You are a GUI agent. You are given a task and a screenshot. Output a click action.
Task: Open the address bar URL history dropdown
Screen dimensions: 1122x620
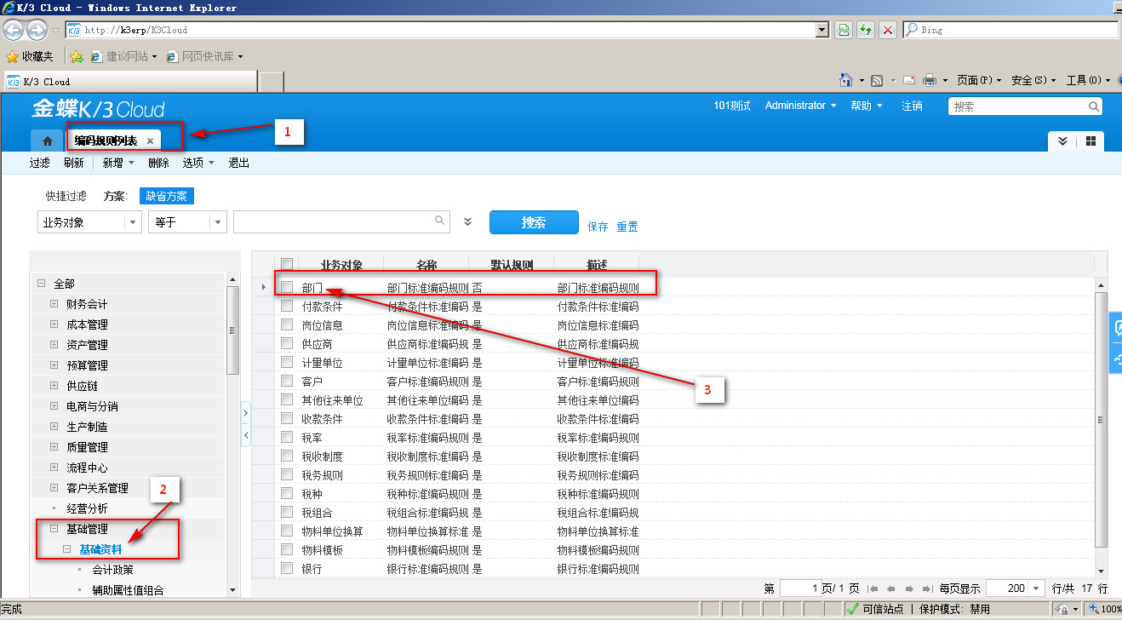click(x=822, y=30)
